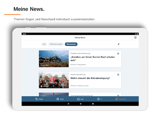Bookmark the Klimabewegung article star
The image size is (158, 119).
point(118,75)
